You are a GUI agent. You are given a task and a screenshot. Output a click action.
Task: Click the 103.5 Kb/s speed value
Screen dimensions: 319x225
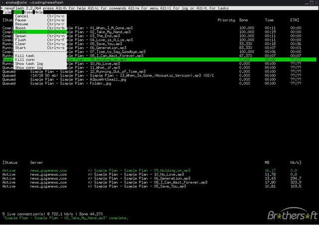(x=296, y=186)
